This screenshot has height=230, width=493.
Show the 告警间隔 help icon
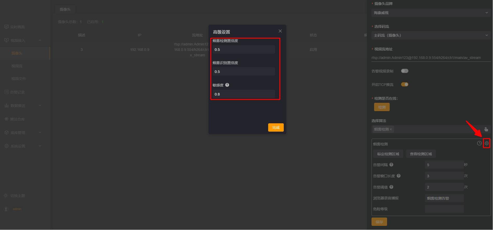pyautogui.click(x=391, y=165)
